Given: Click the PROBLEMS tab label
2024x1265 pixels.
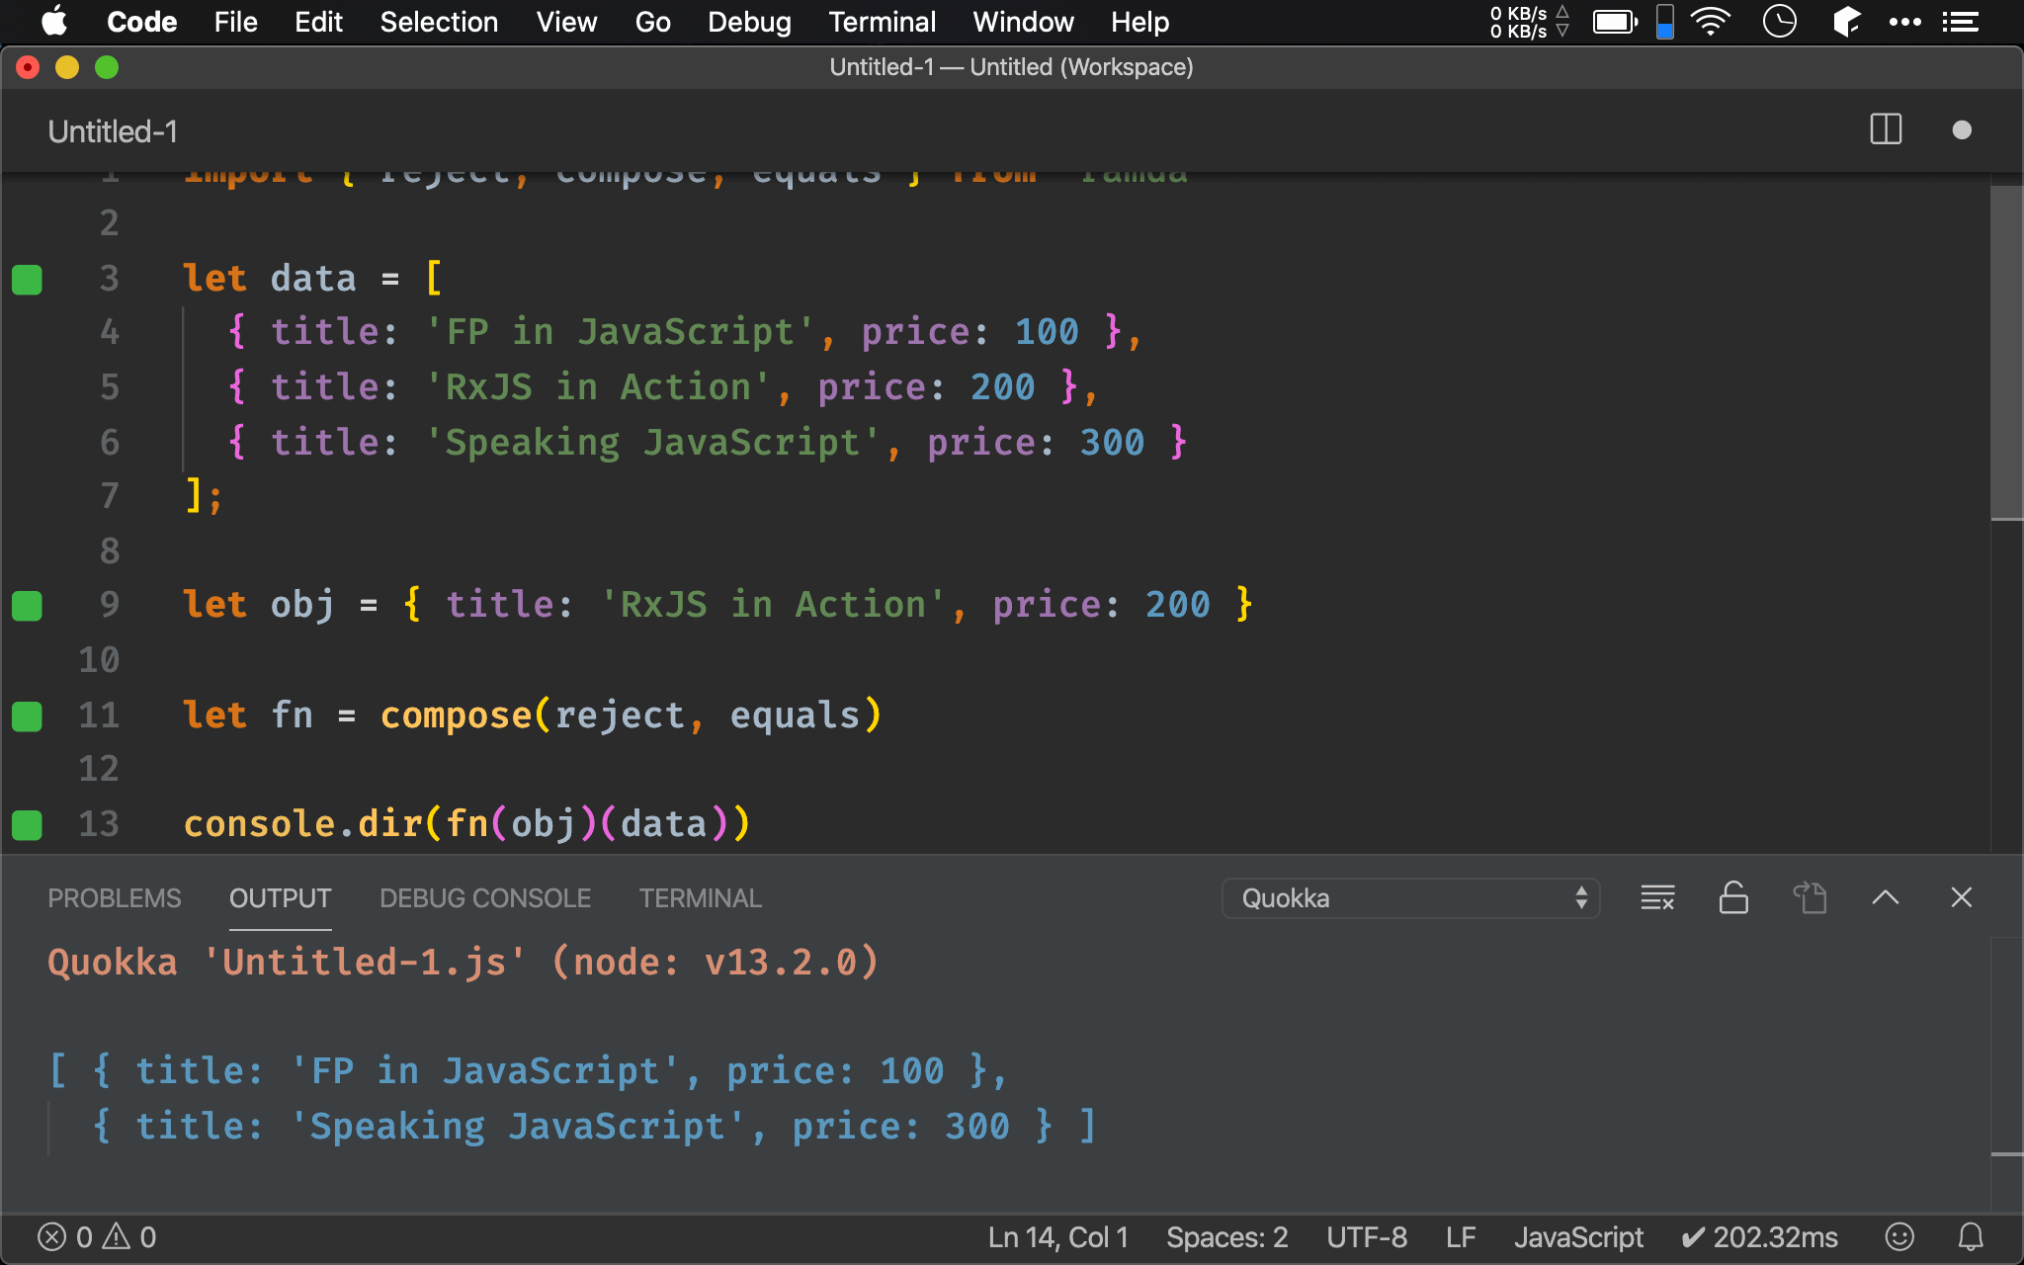Looking at the screenshot, I should pos(113,896).
